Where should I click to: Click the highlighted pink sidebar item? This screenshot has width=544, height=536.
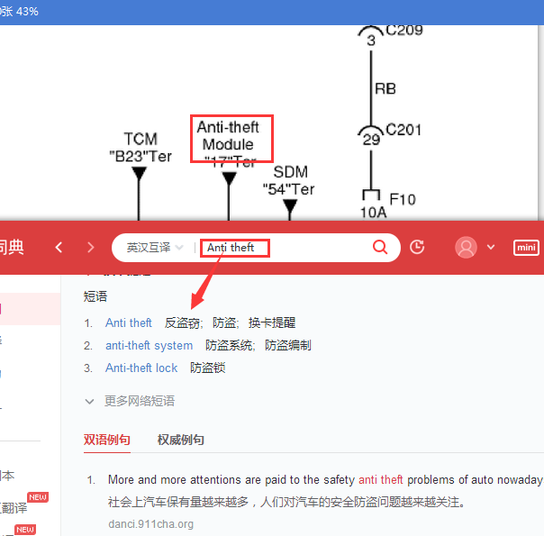pyautogui.click(x=31, y=309)
